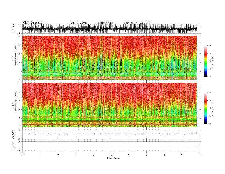Click time axis tick label "5"
225x174 pixels.
click(111, 155)
